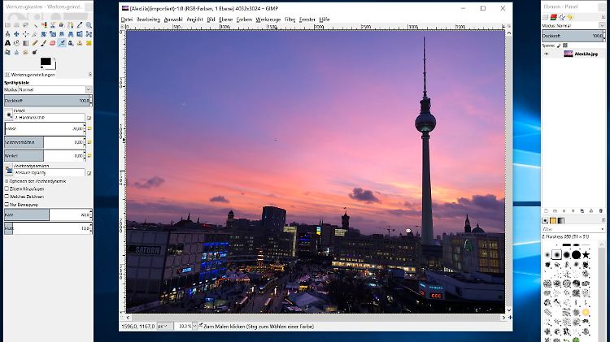Expand Optionen der Zeichendynamik section

(7, 180)
